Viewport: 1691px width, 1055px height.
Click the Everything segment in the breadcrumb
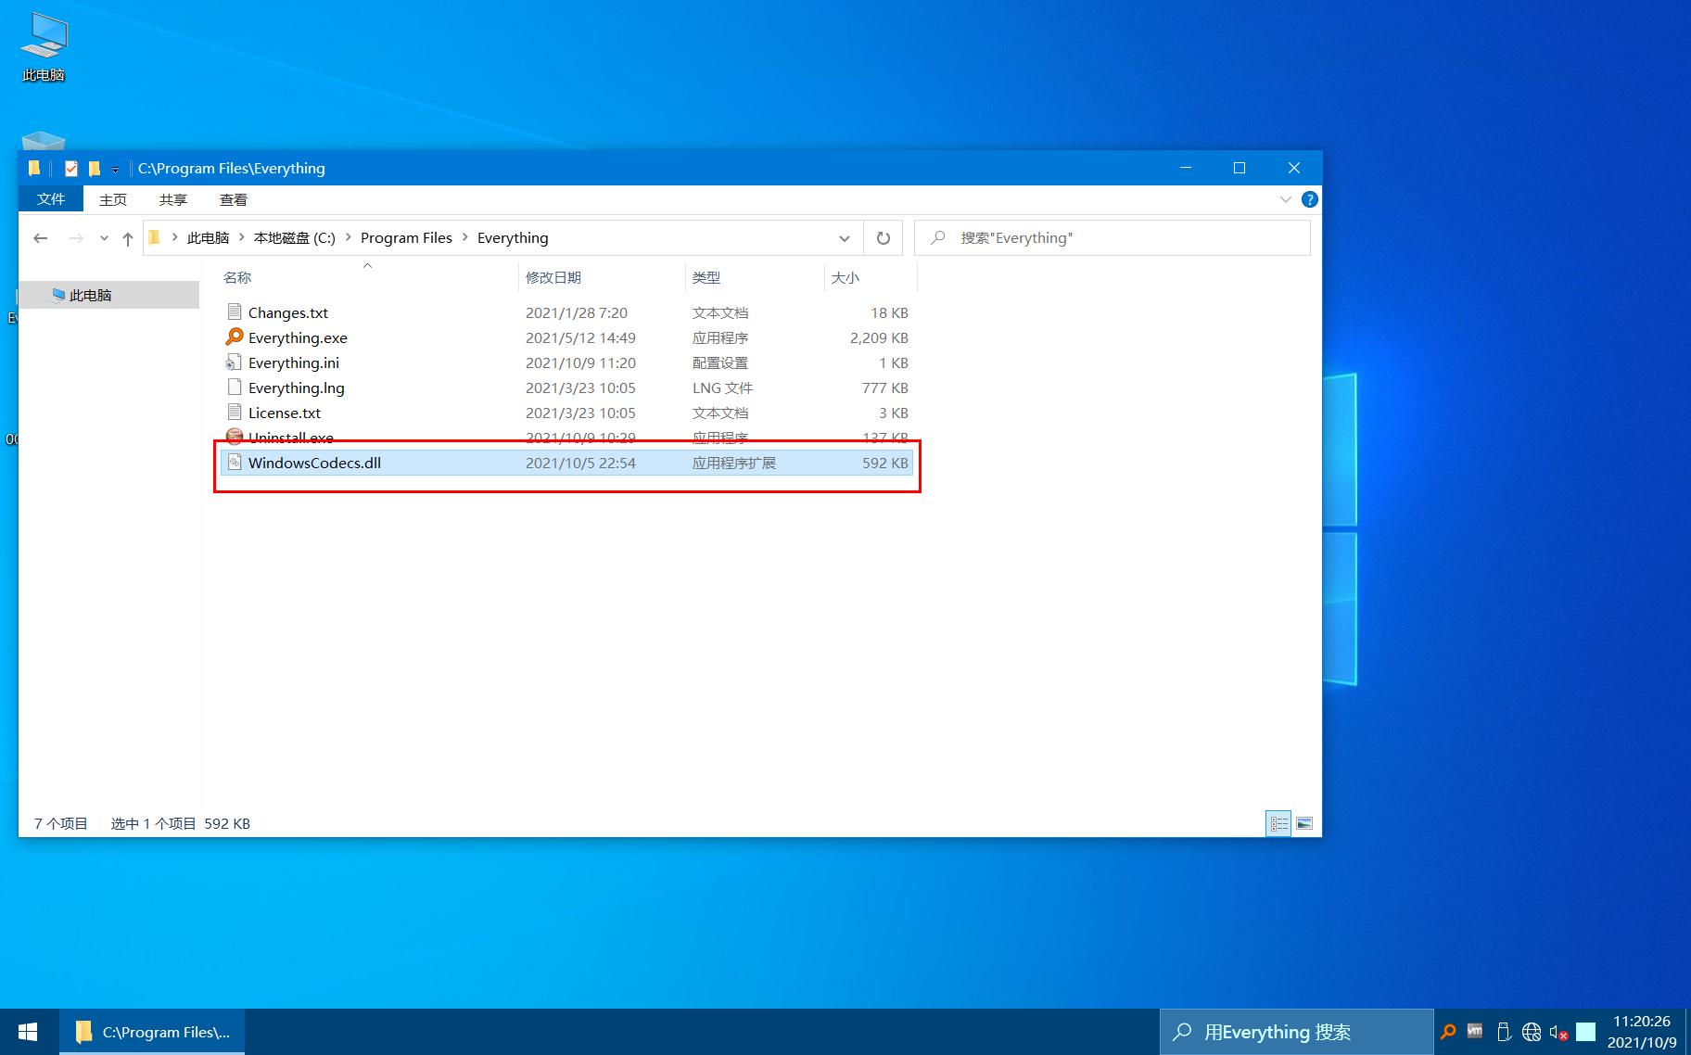pyautogui.click(x=513, y=237)
